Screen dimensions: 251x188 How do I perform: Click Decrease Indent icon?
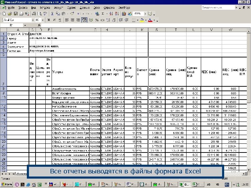[121, 20]
